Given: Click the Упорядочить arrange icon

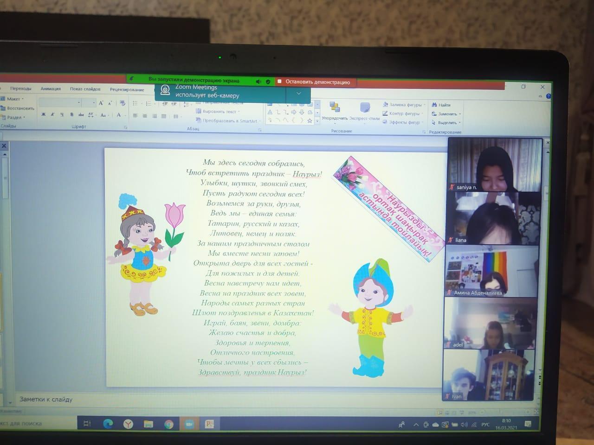Looking at the screenshot, I should click(335, 110).
